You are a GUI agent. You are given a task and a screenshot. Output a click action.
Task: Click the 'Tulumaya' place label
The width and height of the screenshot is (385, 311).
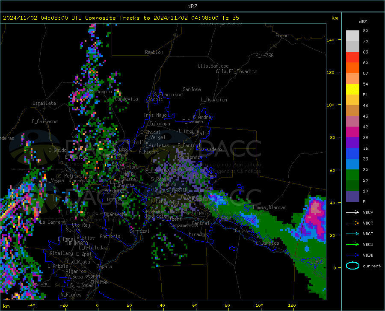click(x=160, y=124)
